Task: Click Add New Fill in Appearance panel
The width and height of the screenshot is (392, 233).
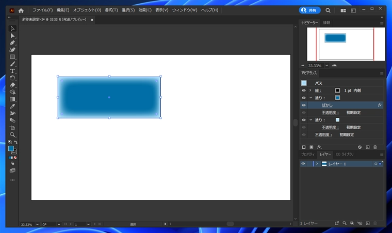Action: click(x=311, y=147)
